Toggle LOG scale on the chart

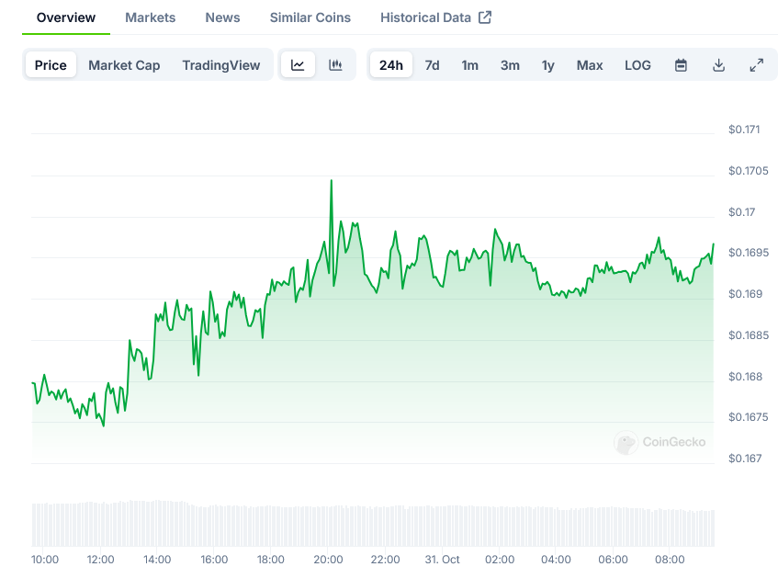[x=637, y=65]
